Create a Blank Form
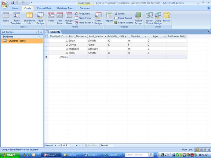This screenshot has width=211, height=158. [83, 18]
